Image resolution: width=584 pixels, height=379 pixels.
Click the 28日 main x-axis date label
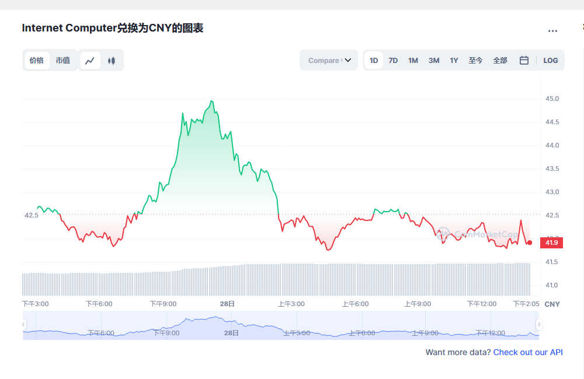227,304
